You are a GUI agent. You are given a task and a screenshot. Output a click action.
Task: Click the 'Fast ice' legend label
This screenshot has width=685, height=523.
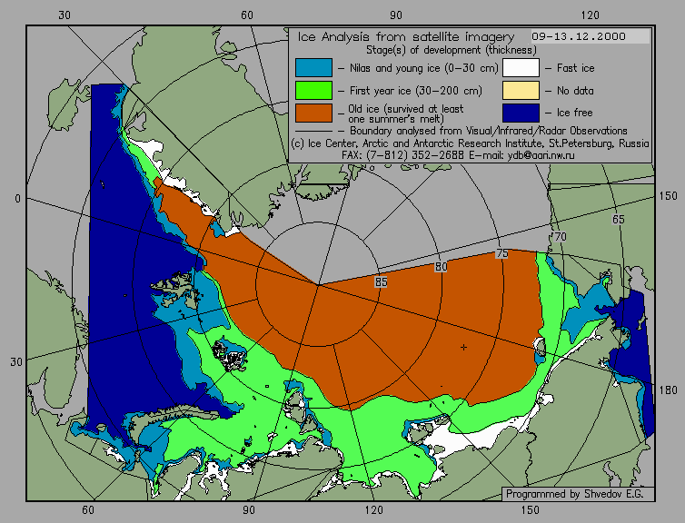575,68
